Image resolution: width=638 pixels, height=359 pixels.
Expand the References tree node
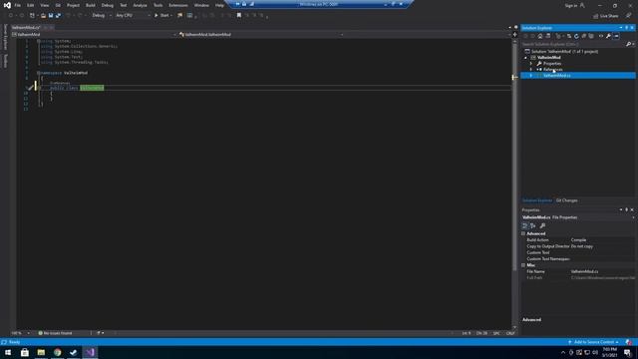tap(531, 70)
